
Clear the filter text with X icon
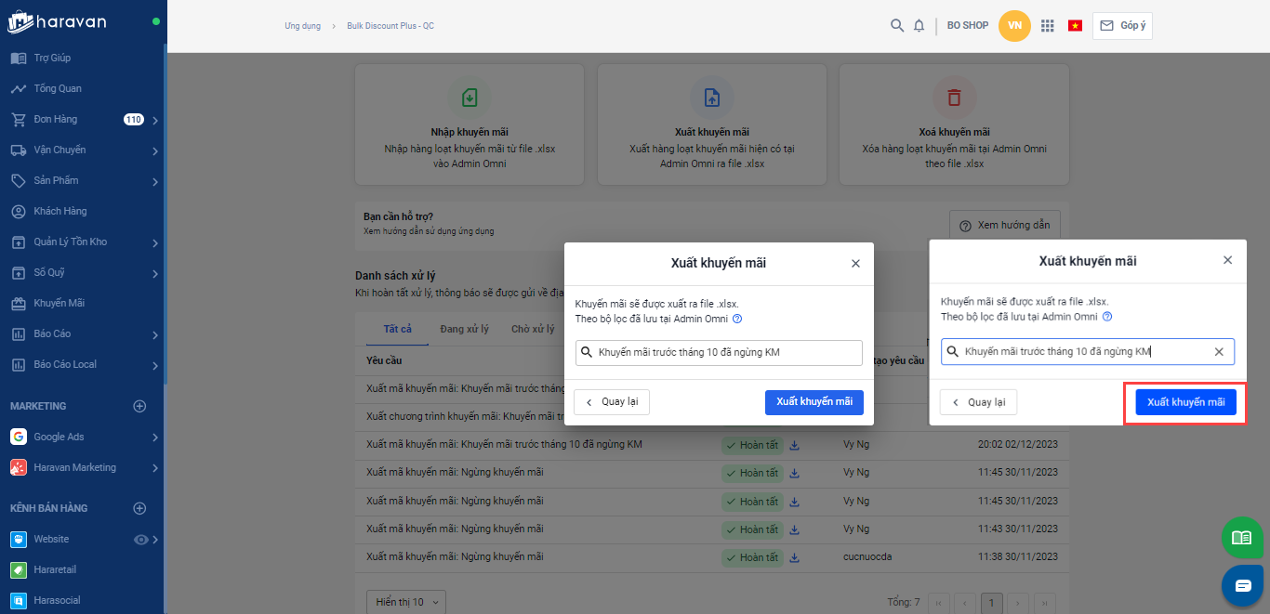[x=1219, y=352]
